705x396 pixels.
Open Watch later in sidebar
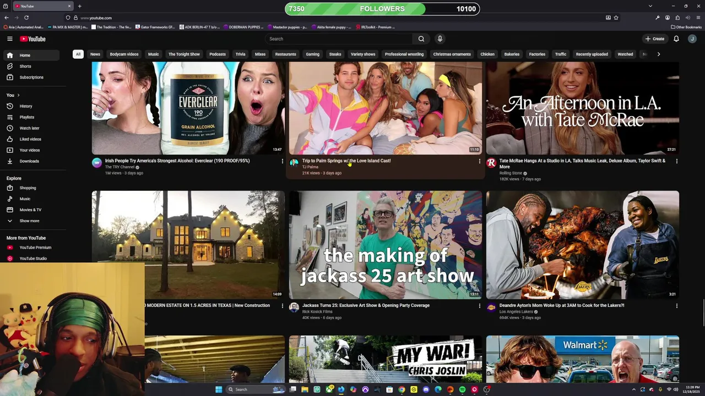tap(30, 128)
